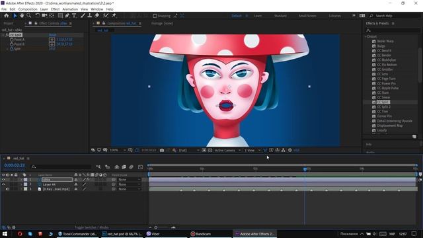Open the Effect menu

click(x=55, y=9)
